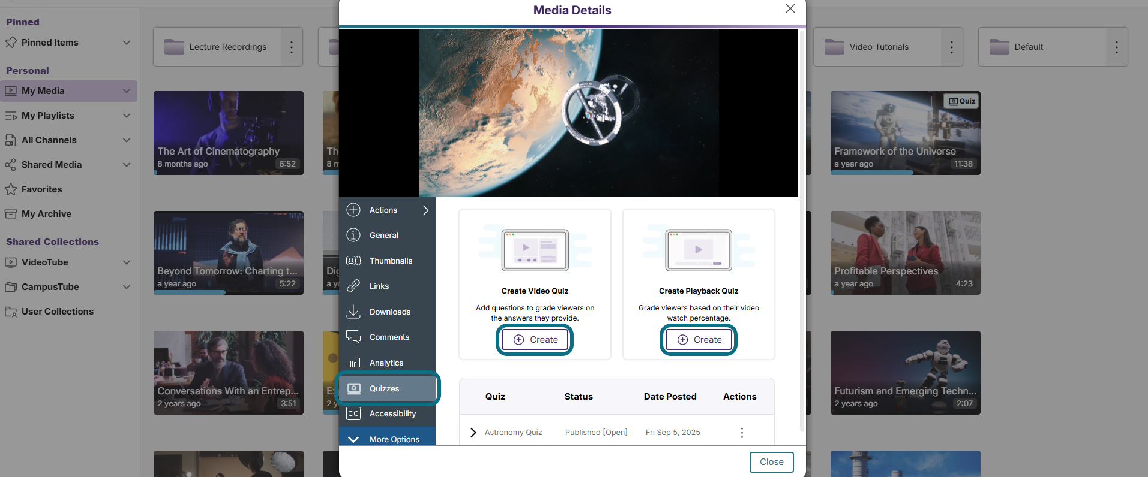This screenshot has height=477, width=1148.
Task: Select My Media in sidebar
Action: coord(43,91)
